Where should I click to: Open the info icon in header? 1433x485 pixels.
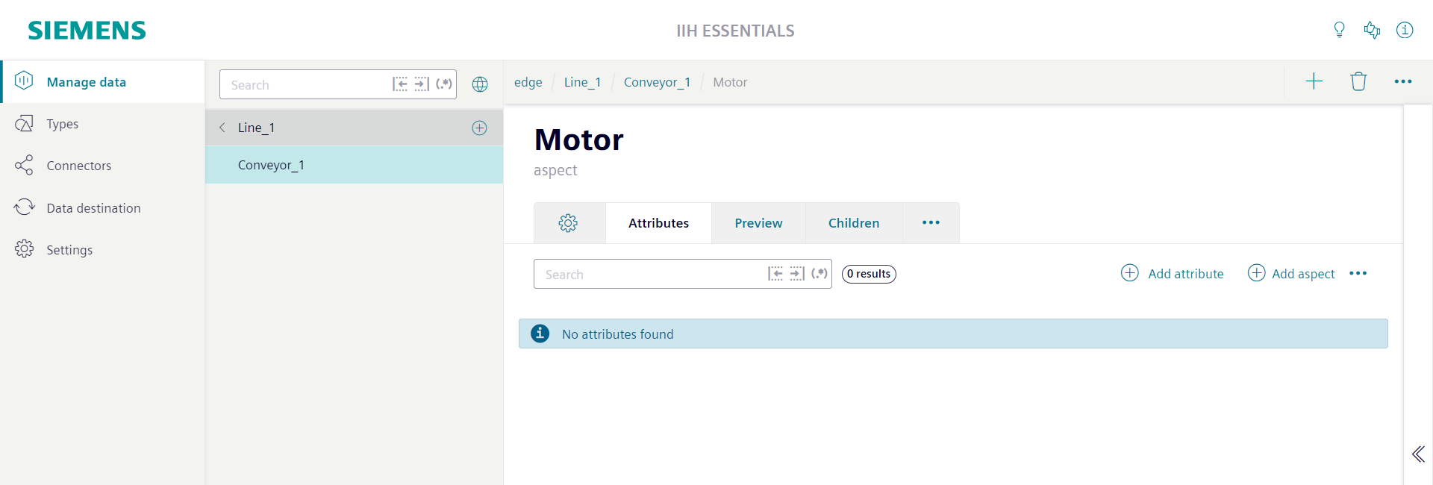pyautogui.click(x=1405, y=30)
